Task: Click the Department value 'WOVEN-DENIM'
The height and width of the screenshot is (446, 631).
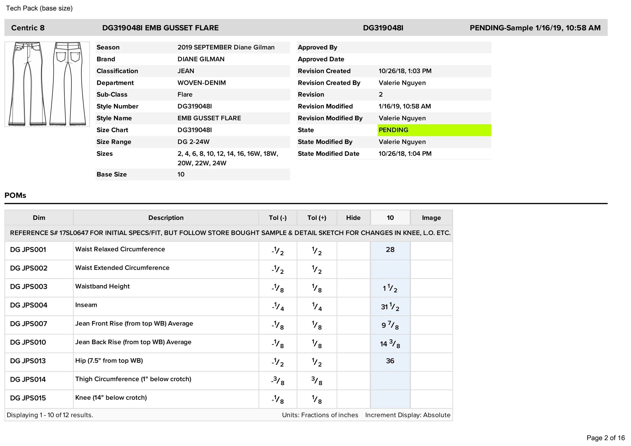Action: point(201,83)
